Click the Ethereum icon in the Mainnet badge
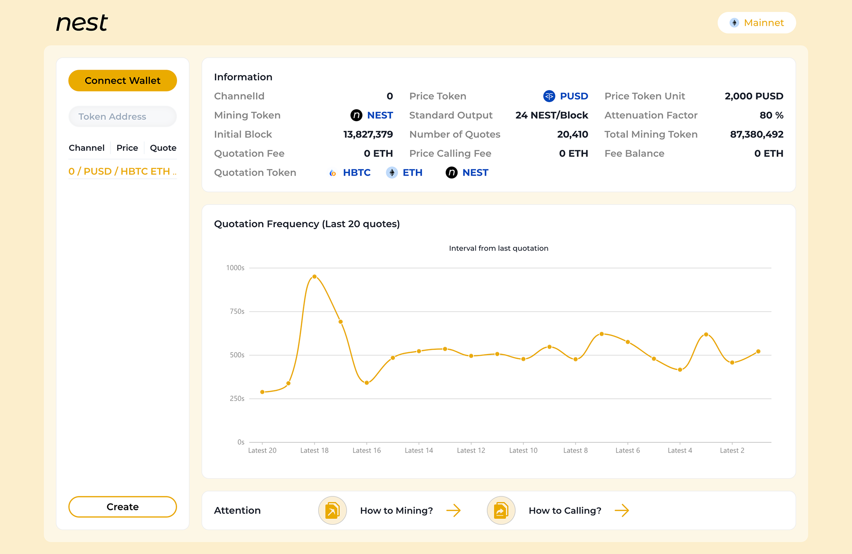852x554 pixels. 734,23
